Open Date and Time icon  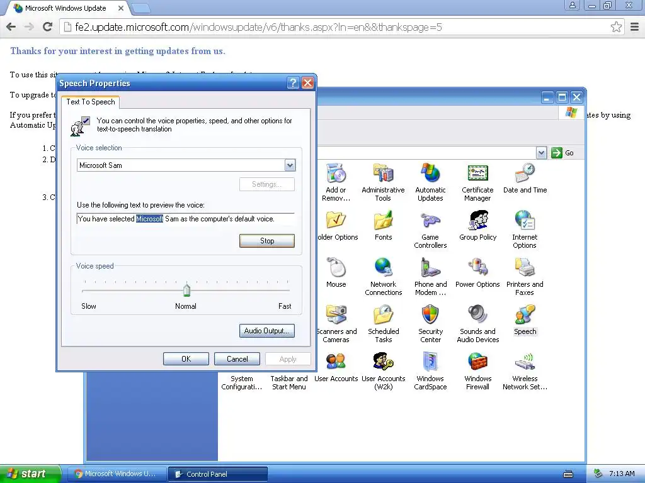coord(525,179)
